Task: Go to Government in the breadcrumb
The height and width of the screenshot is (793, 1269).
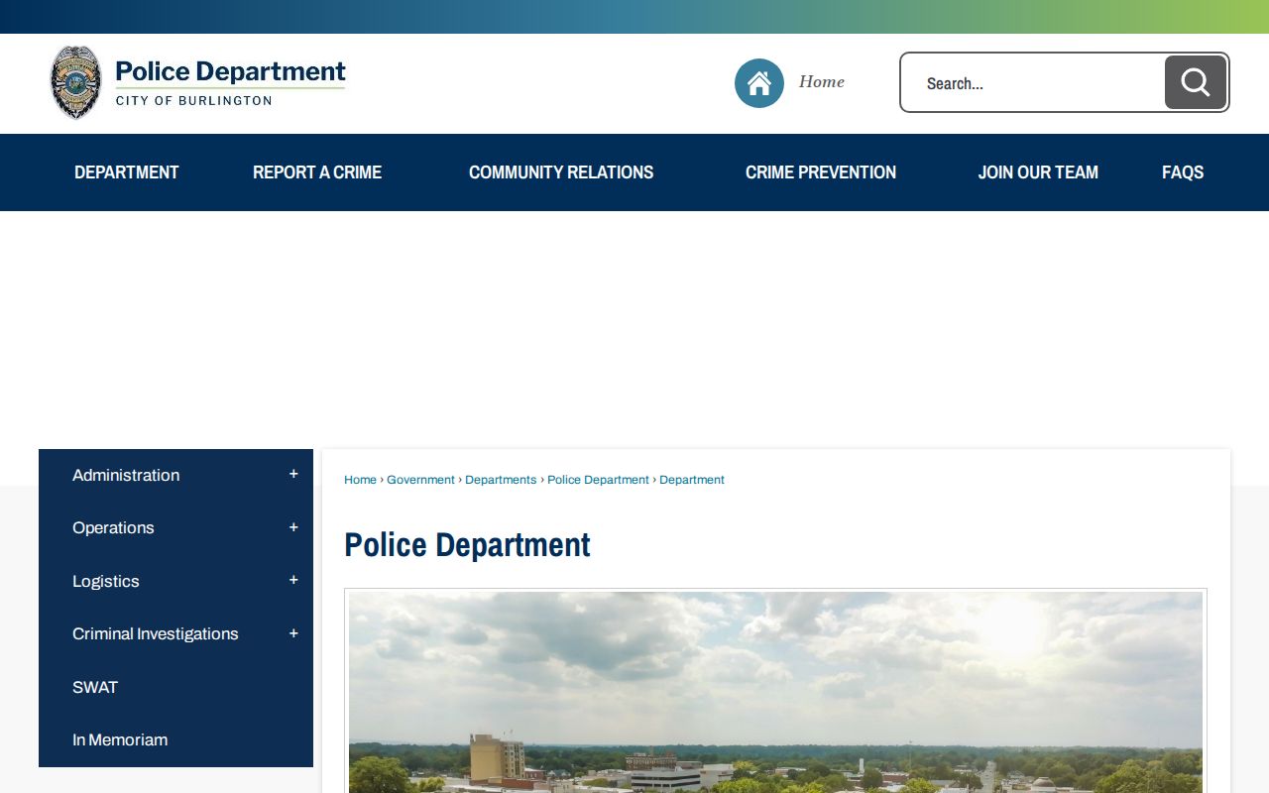Action: [420, 480]
